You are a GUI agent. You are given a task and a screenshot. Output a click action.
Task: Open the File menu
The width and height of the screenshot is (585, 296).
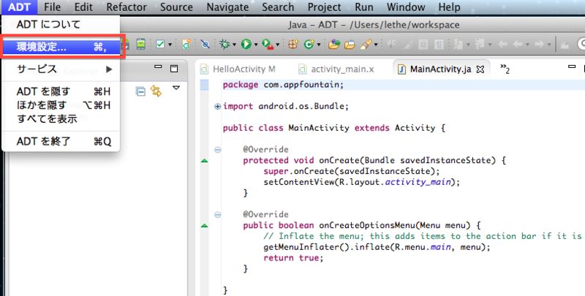(x=52, y=7)
